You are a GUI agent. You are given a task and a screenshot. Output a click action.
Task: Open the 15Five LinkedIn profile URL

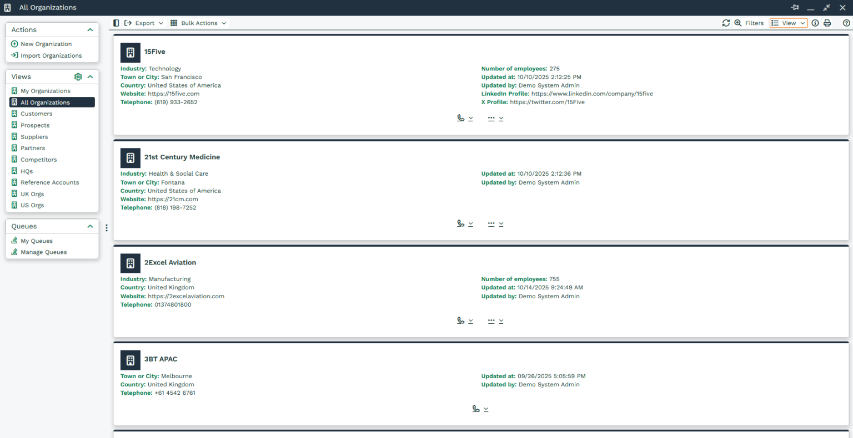[592, 94]
